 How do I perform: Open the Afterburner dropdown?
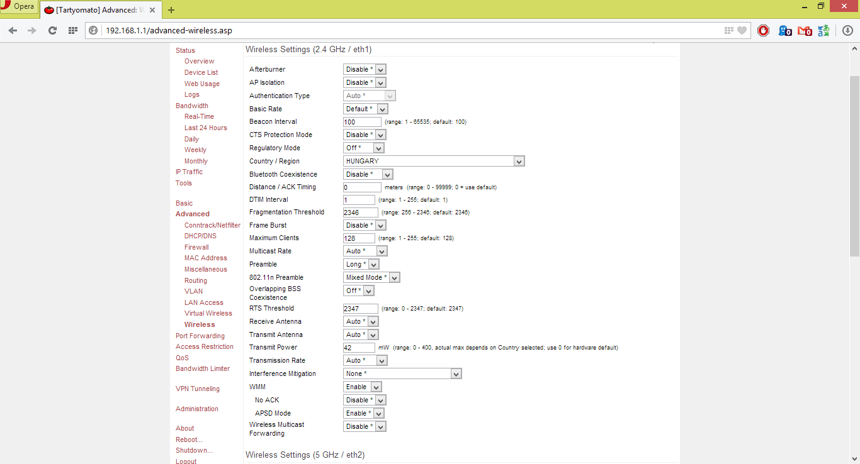[x=365, y=69]
